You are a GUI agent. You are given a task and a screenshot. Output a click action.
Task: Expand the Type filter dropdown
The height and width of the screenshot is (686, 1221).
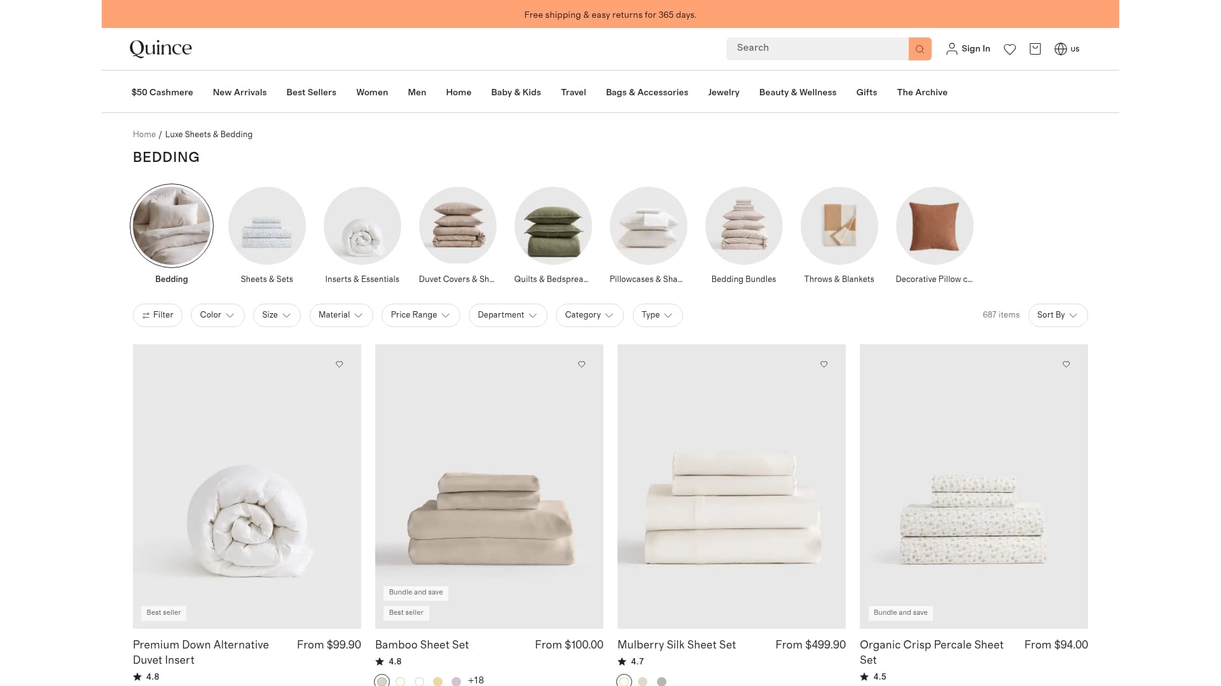point(658,315)
